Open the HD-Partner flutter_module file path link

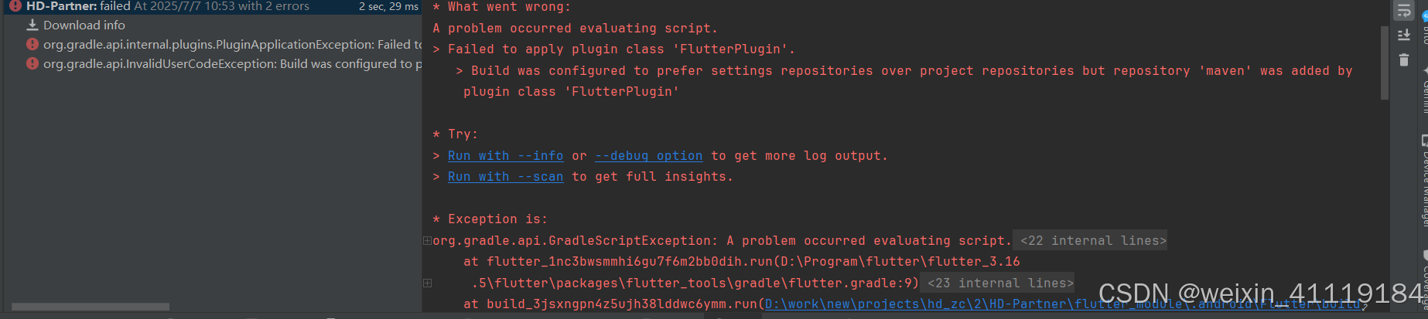coord(1063,304)
